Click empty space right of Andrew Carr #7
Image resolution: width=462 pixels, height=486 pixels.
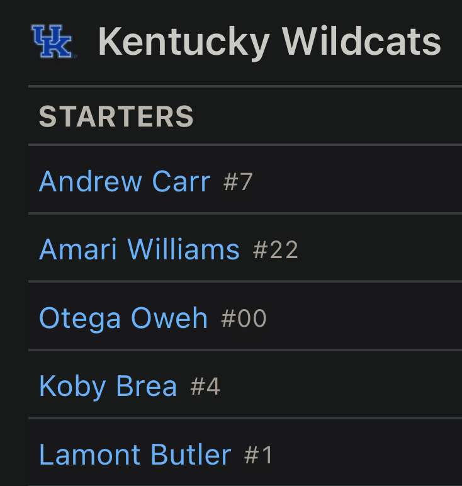coord(359,182)
